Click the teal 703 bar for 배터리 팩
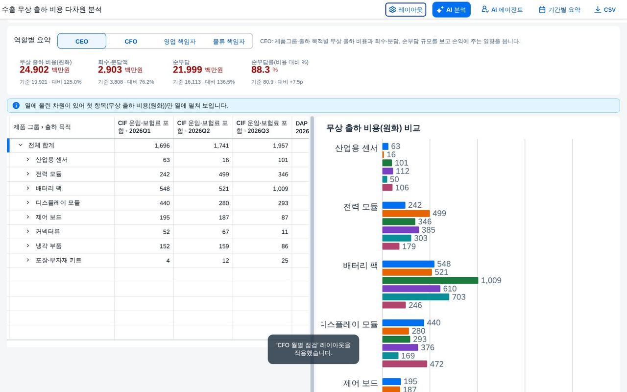Viewport: 627px width, 392px height. point(416,297)
